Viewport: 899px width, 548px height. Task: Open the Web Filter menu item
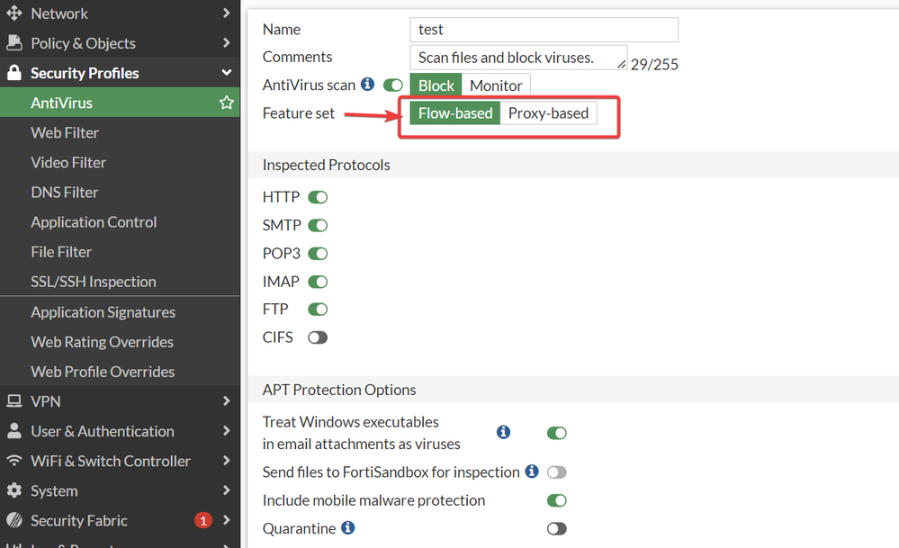point(65,132)
